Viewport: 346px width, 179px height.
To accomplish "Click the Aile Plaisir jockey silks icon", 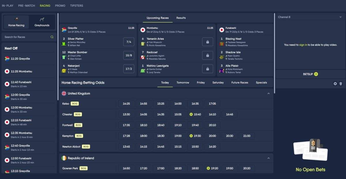I will click(221, 71).
